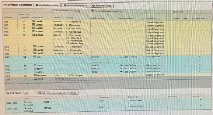Click the Add Subinterface button
The width and height of the screenshot is (213, 115).
point(47,5)
